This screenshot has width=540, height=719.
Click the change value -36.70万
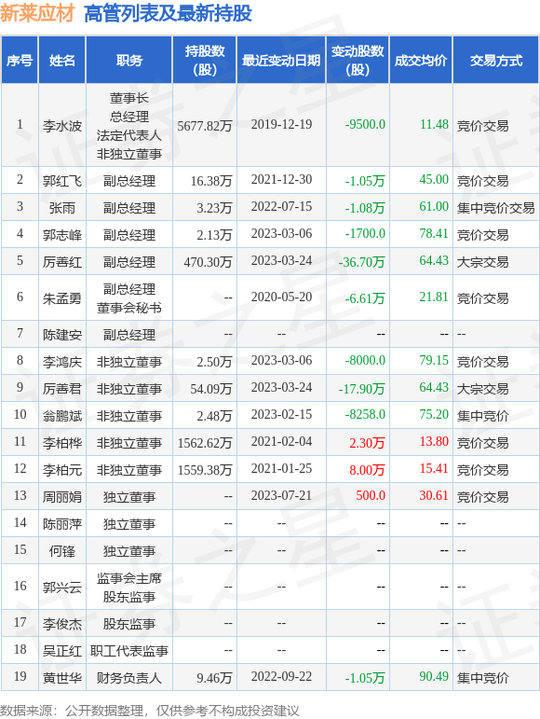(362, 262)
